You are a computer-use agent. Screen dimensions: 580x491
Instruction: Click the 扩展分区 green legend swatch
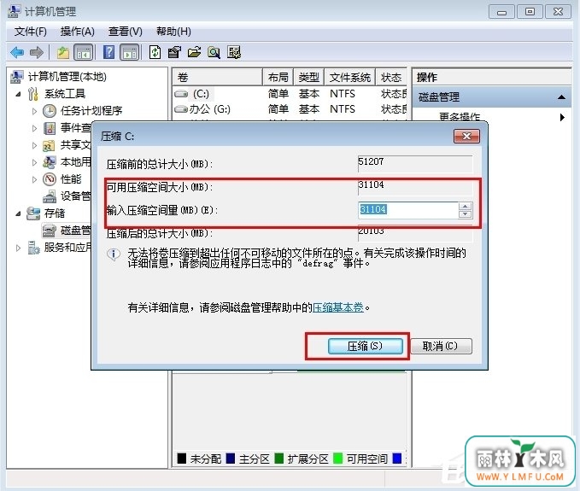pyautogui.click(x=279, y=459)
